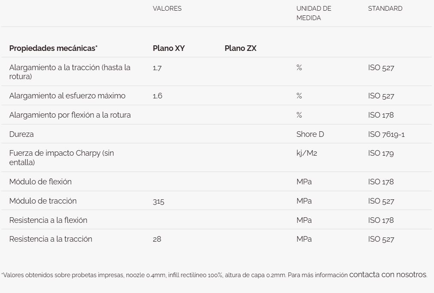Open the 'contacta con nosotros' link
Image resolution: width=434 pixels, height=293 pixels.
pos(388,275)
